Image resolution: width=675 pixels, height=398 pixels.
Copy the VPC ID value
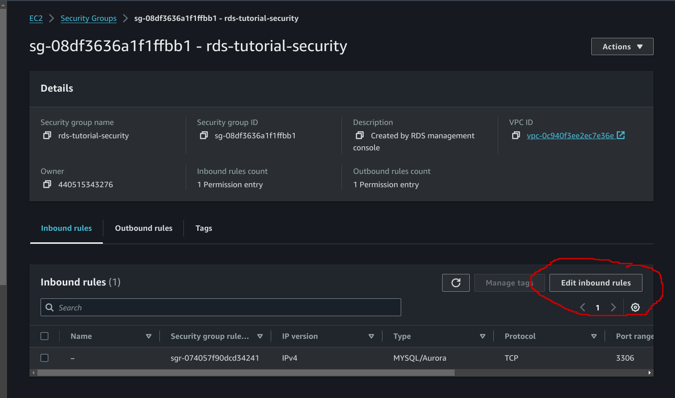pos(516,135)
